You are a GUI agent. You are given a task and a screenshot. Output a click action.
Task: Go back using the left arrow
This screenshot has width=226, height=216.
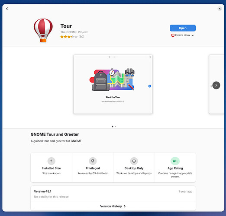tap(7, 9)
